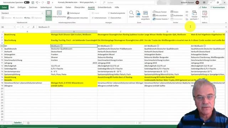Open the Zoom dialog magnifier
Screen dimensions: 228x128
(x=131, y=14)
